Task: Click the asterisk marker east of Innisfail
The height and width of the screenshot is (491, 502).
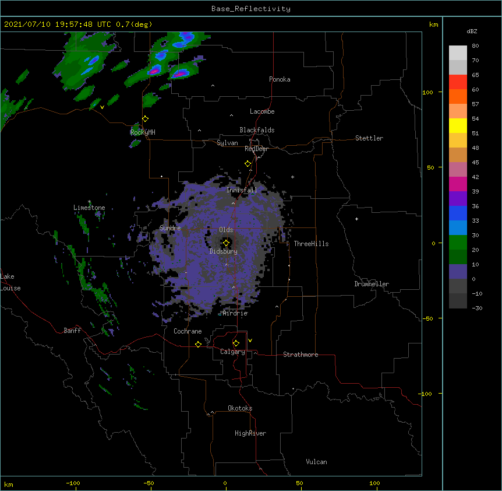Action: pyautogui.click(x=292, y=177)
